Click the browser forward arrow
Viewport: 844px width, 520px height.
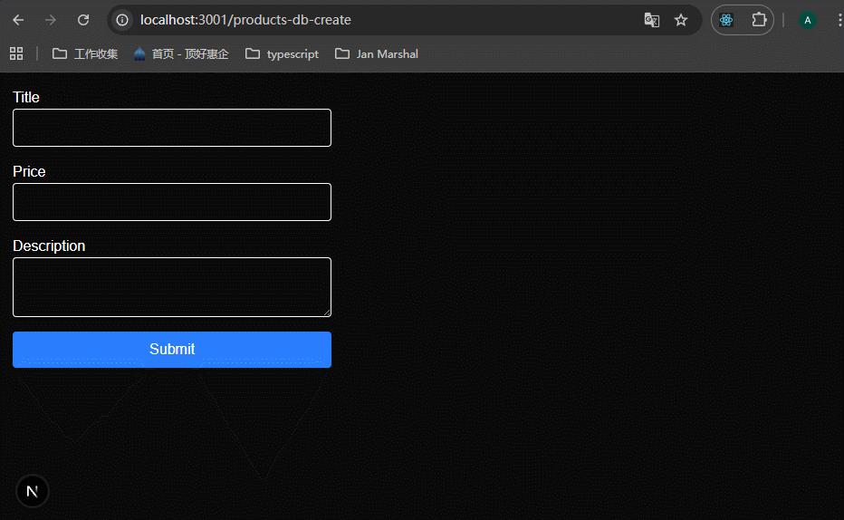[51, 20]
